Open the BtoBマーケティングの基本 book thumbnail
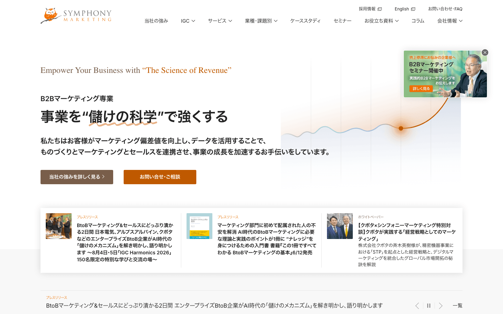The width and height of the screenshot is (503, 314). [x=199, y=226]
